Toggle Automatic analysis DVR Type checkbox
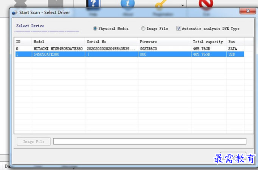Screen dimensions: 258x170 pos(179,29)
